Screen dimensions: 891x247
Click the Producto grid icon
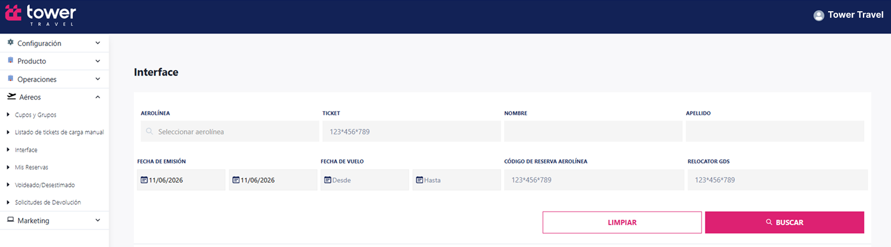(x=10, y=60)
